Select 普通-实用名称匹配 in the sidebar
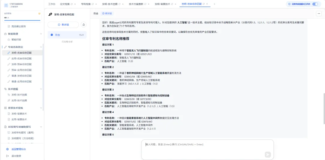 pos(22,81)
